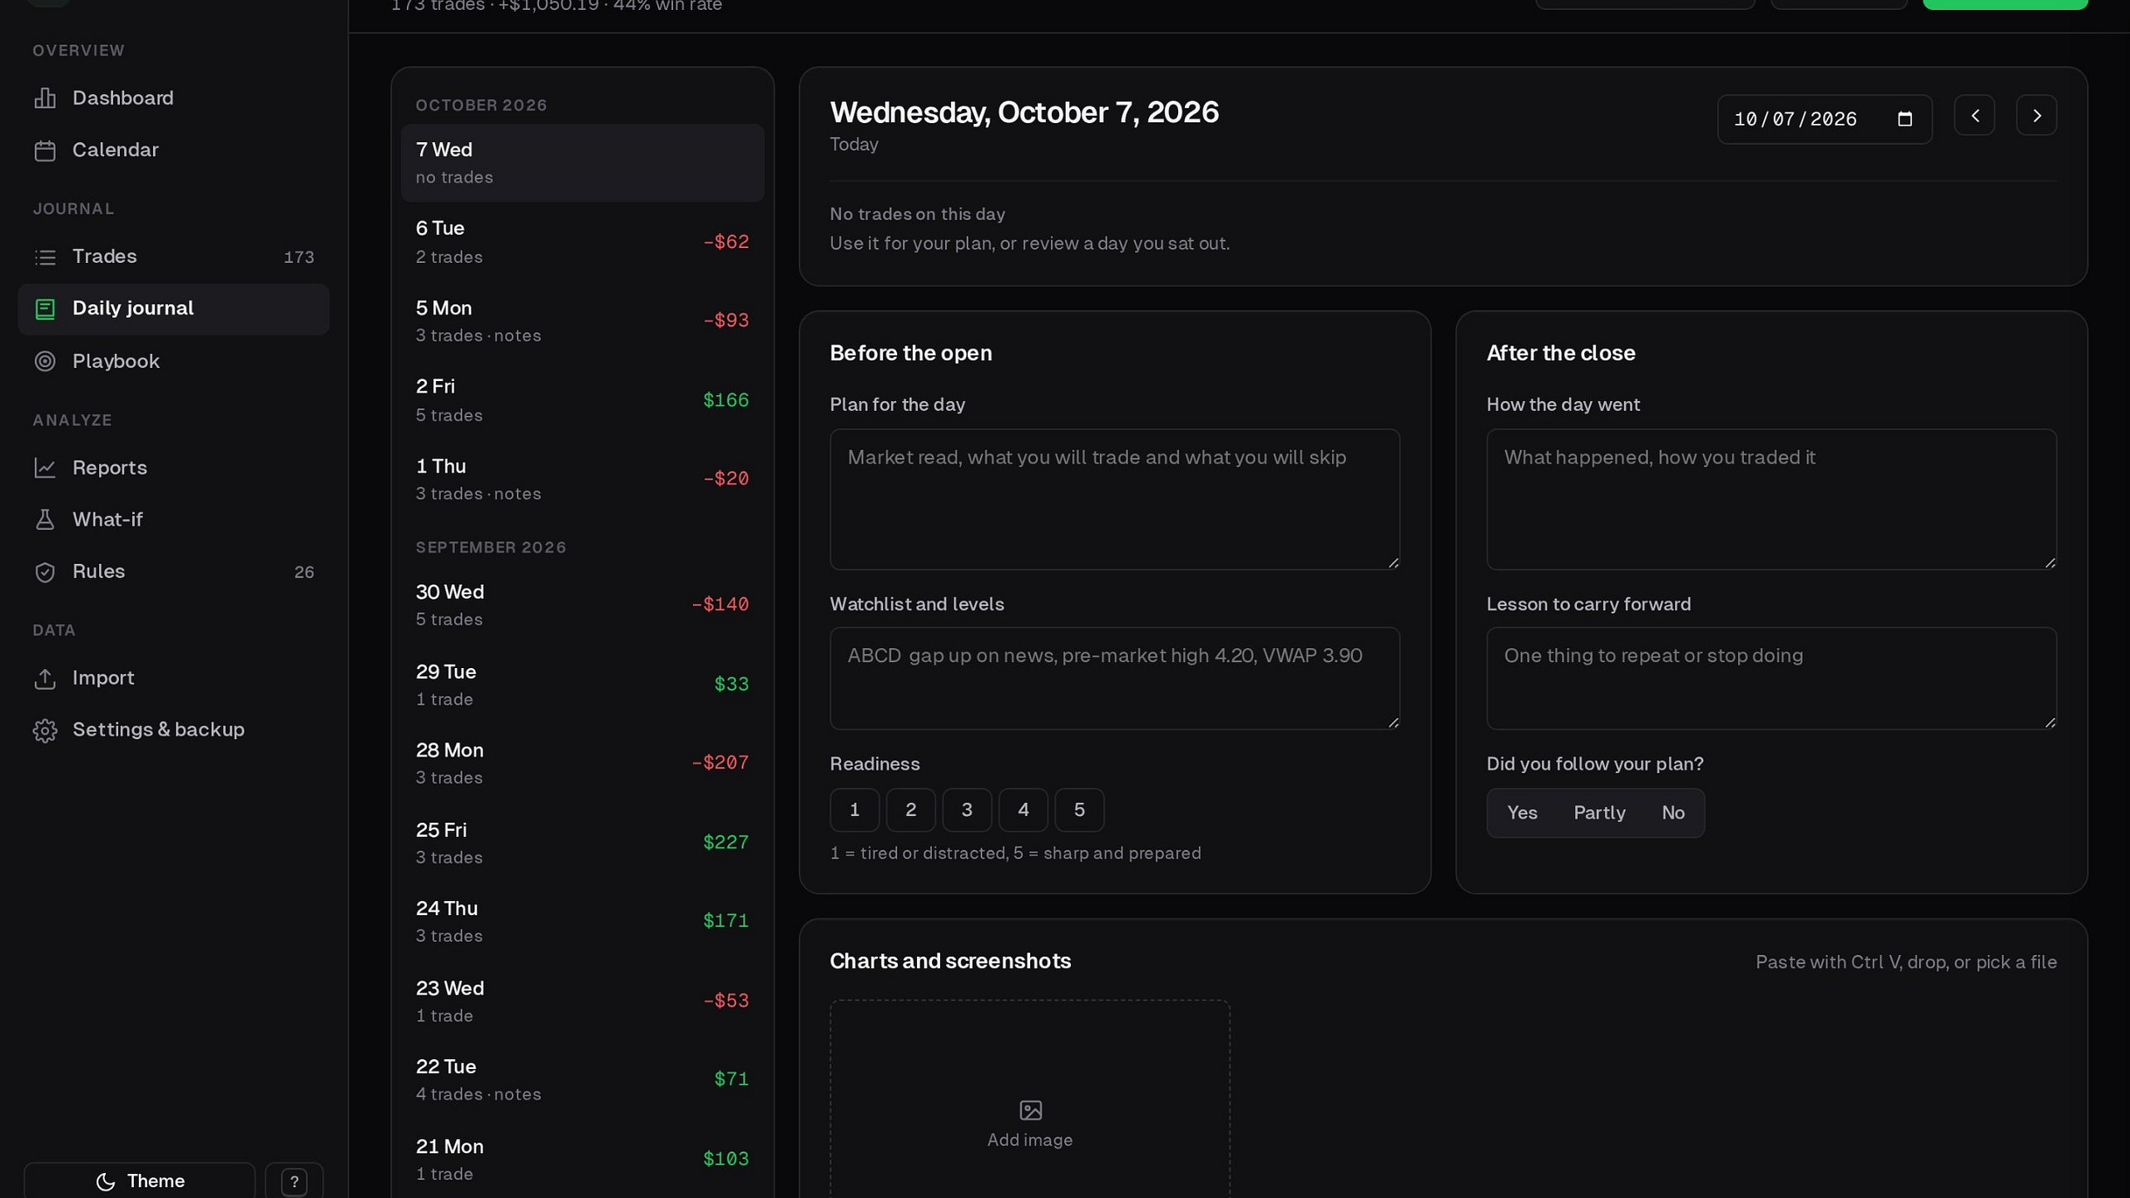Click the 10/07/2026 date field

coord(1824,119)
